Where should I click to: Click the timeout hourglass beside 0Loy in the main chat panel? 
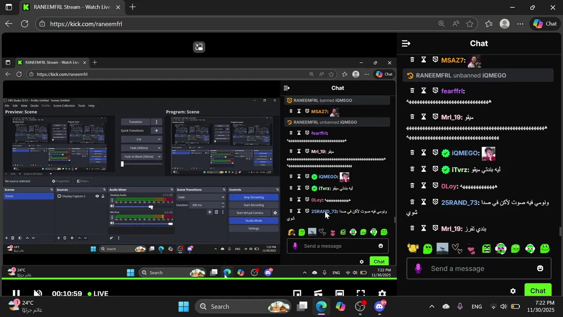424,186
